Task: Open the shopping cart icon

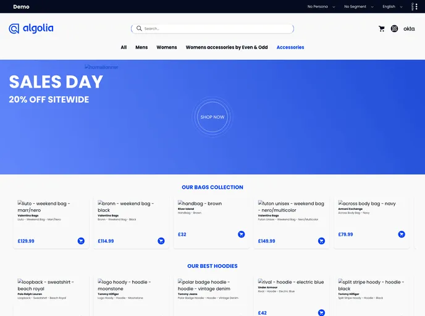Action: (382, 29)
